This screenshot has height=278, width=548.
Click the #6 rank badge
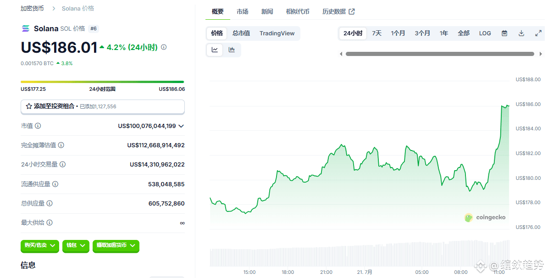coord(93,29)
